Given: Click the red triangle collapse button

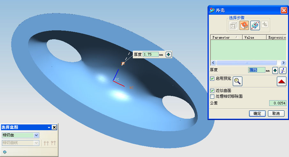Looking at the screenshot, I should [281, 81].
